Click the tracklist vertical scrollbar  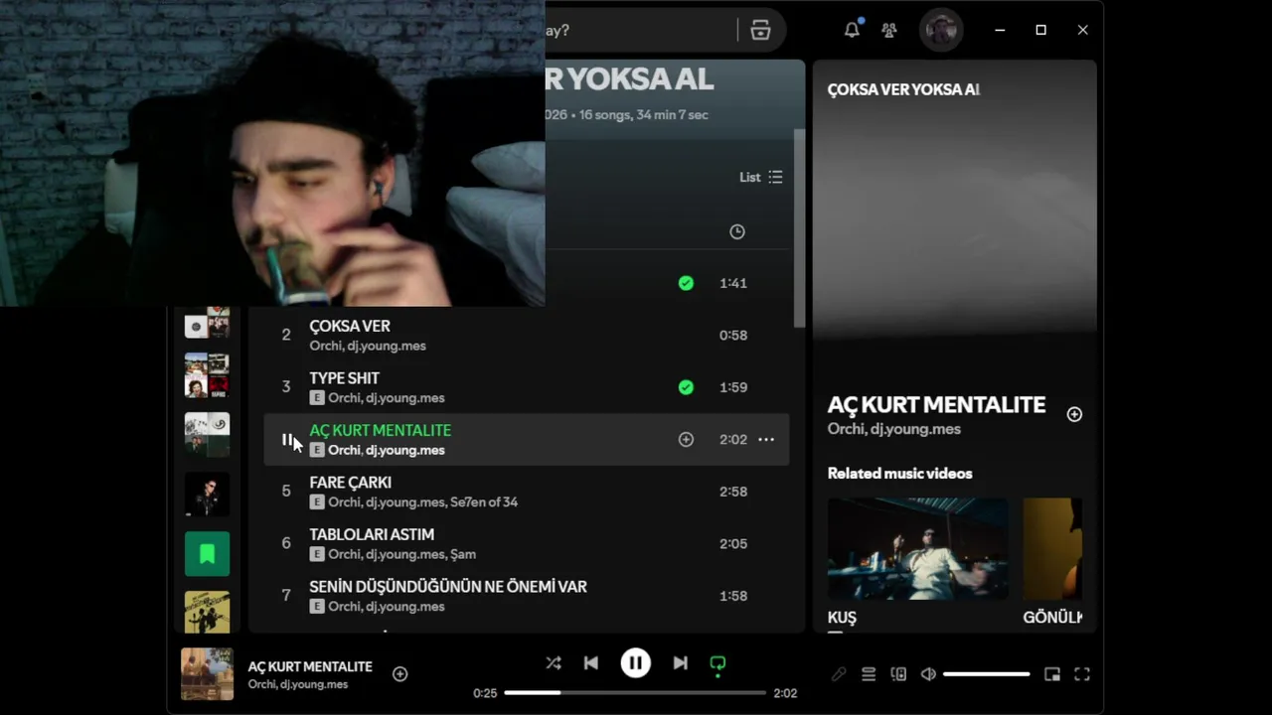[x=799, y=228]
